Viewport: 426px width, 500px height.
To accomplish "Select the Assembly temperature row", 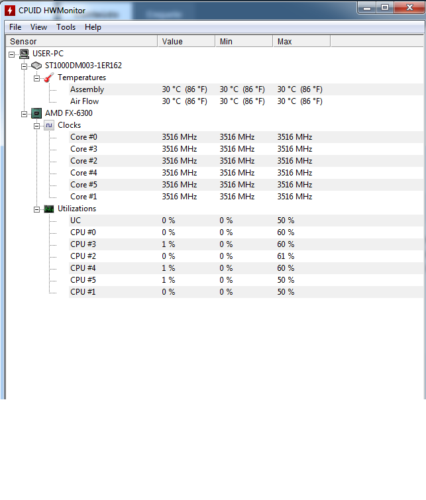I will (x=246, y=89).
